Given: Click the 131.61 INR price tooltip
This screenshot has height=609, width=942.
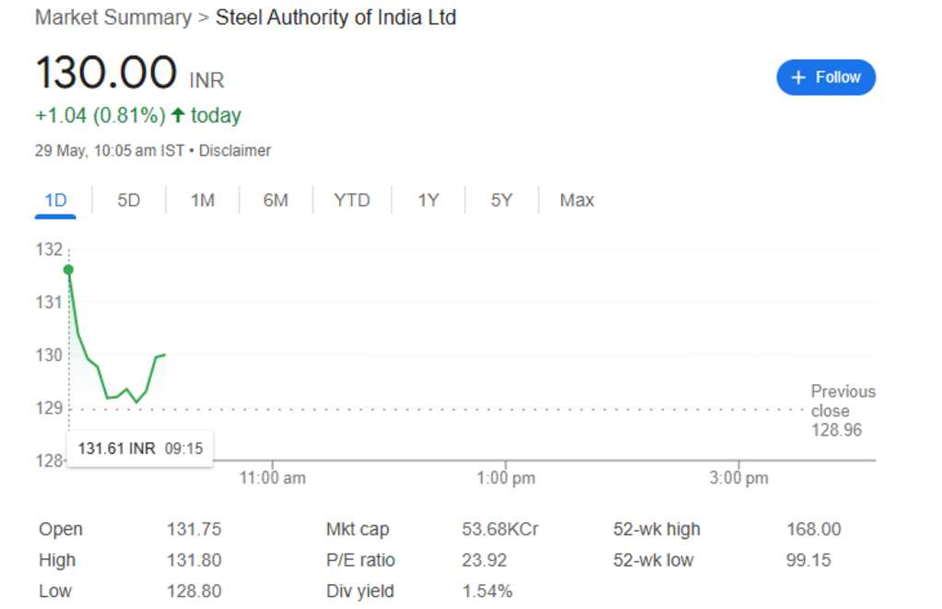Looking at the screenshot, I should pyautogui.click(x=139, y=448).
